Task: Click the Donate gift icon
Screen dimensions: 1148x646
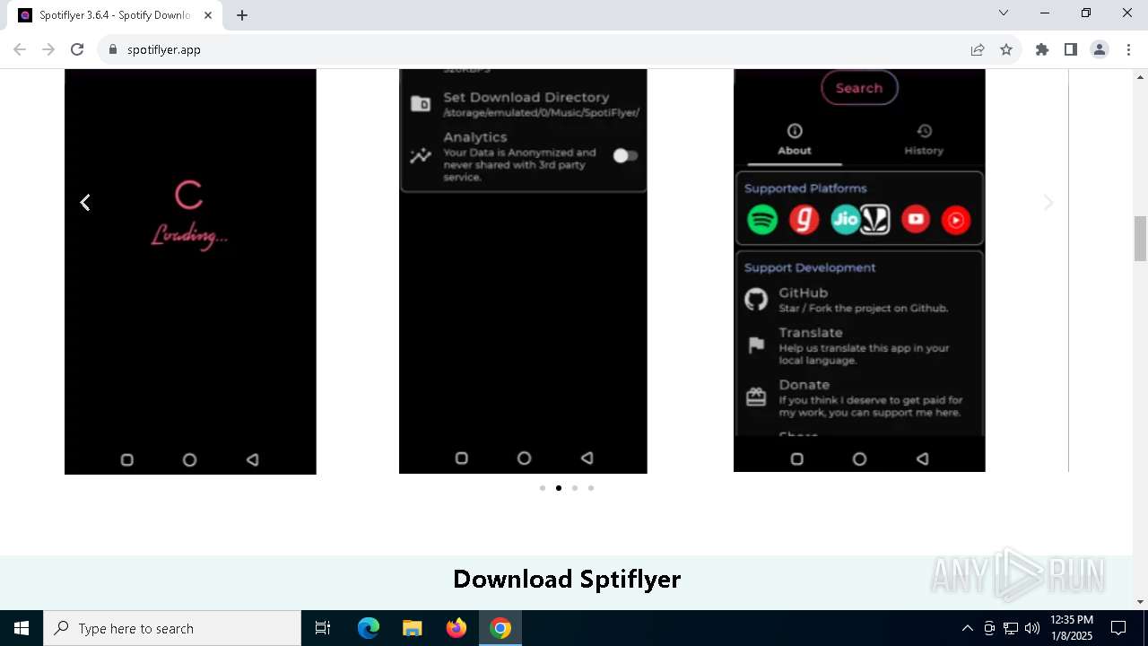Action: [756, 397]
